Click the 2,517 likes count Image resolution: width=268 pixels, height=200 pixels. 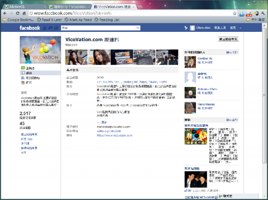pyautogui.click(x=25, y=113)
